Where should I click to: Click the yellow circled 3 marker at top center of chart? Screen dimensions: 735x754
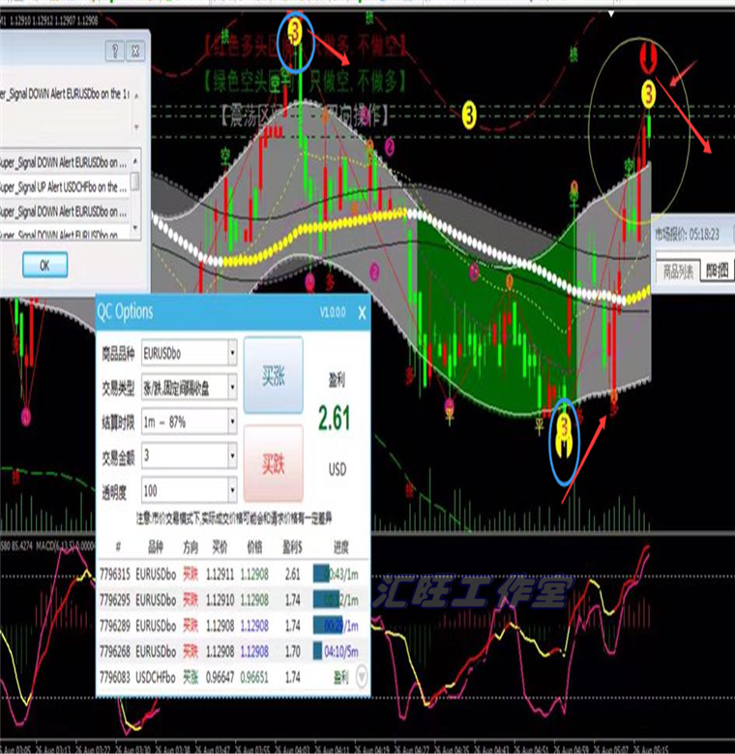(x=469, y=112)
